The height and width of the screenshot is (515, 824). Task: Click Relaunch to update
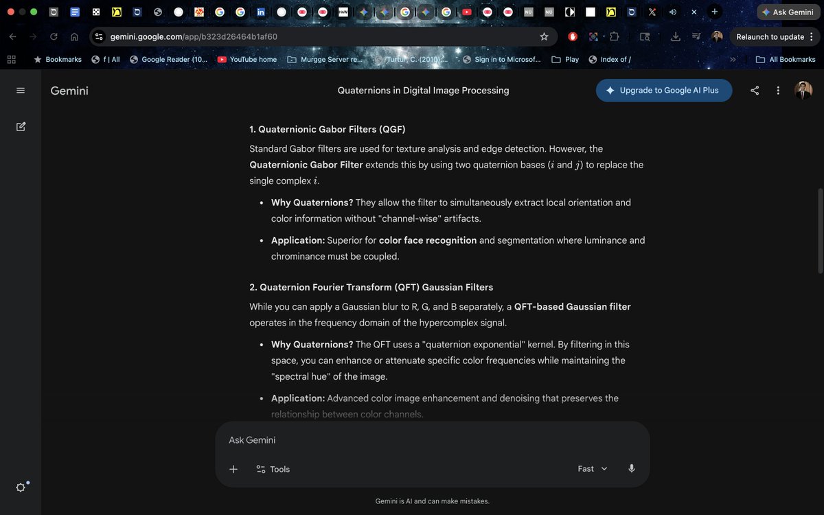click(775, 36)
